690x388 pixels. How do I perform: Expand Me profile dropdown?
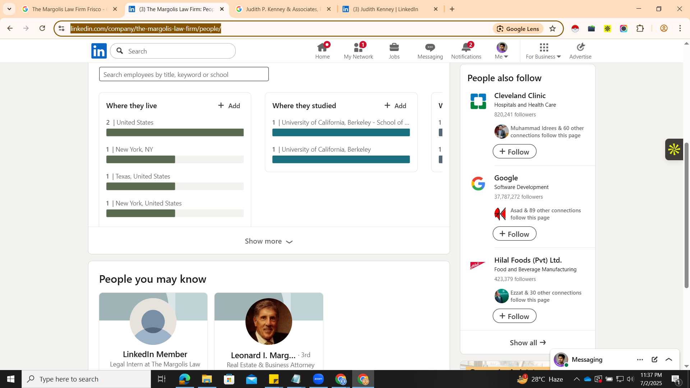501,51
